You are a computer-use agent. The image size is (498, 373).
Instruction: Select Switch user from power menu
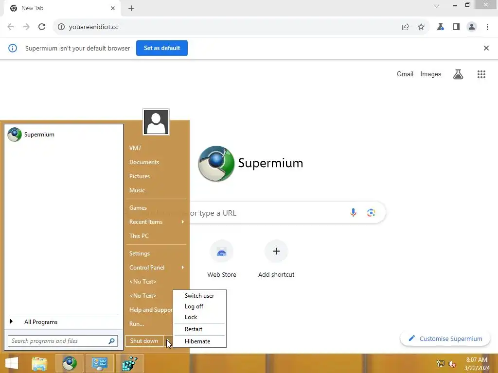pos(199,296)
